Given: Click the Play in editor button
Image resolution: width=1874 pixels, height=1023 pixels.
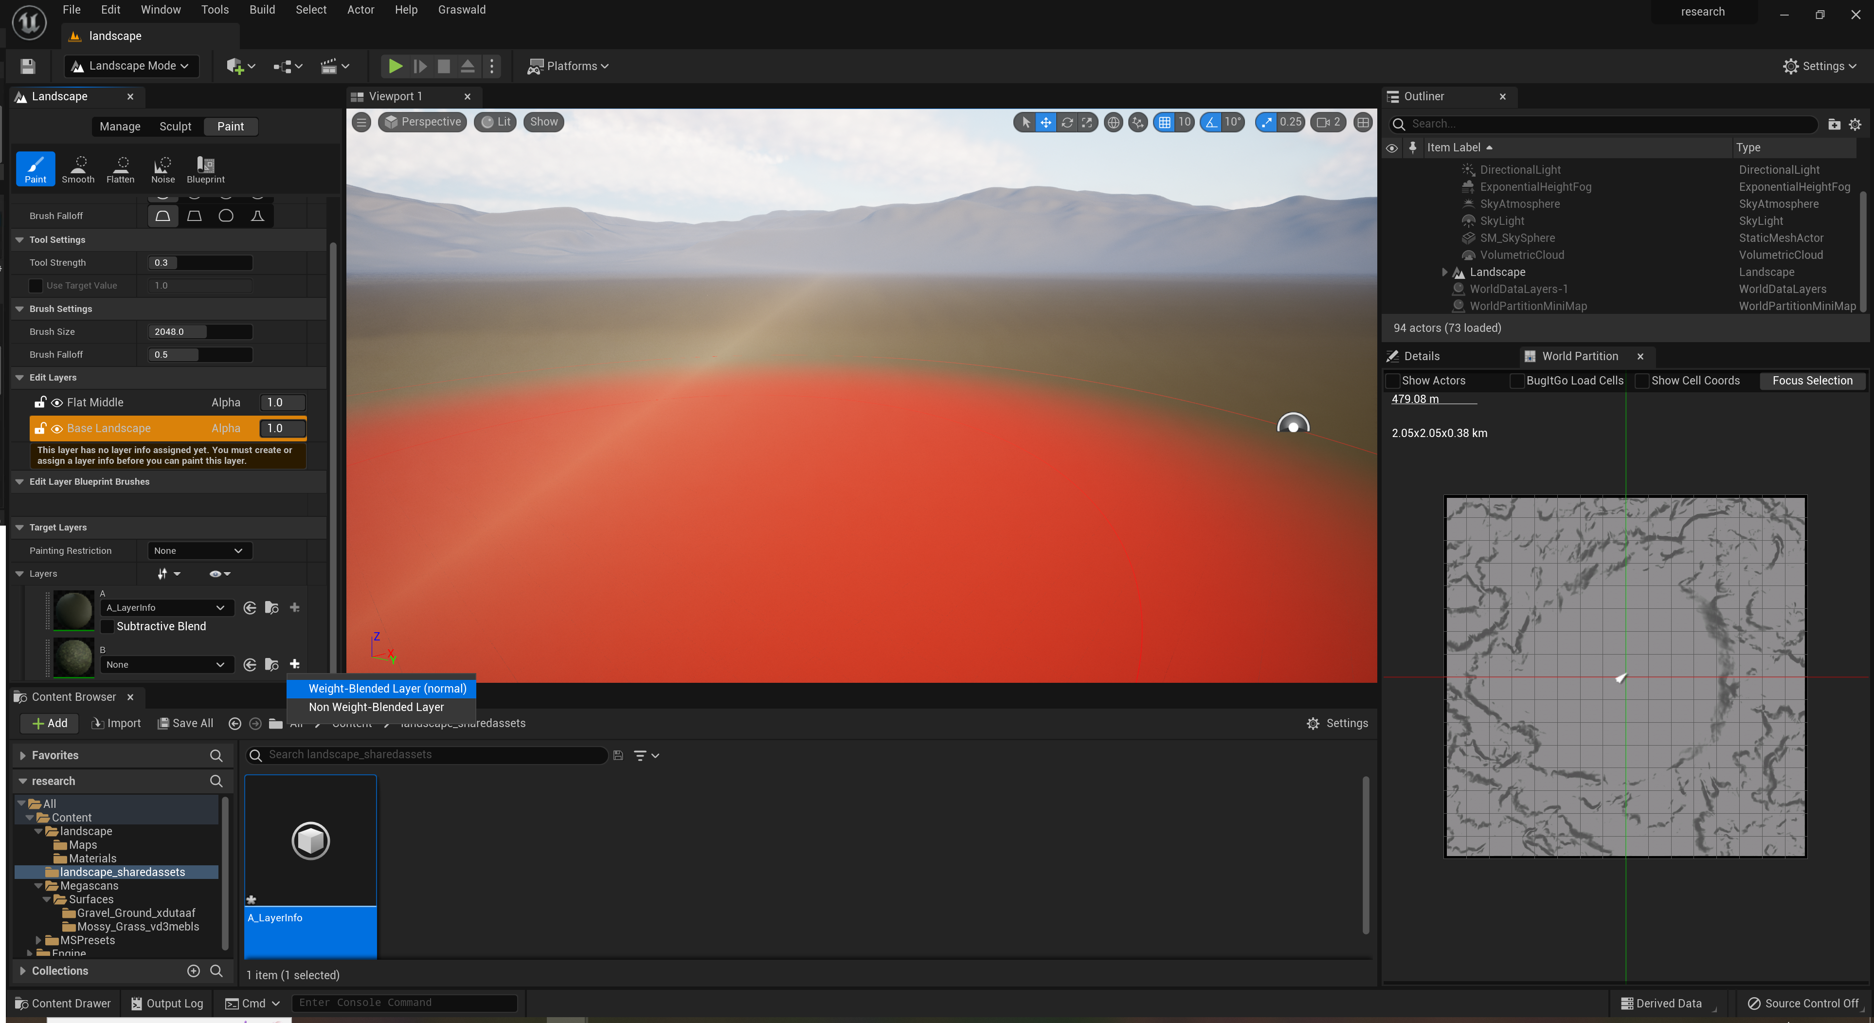Looking at the screenshot, I should (395, 66).
